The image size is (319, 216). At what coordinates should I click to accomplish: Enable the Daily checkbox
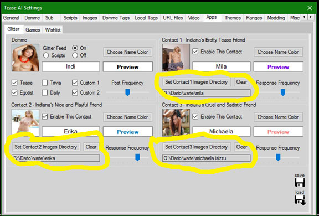[44, 92]
